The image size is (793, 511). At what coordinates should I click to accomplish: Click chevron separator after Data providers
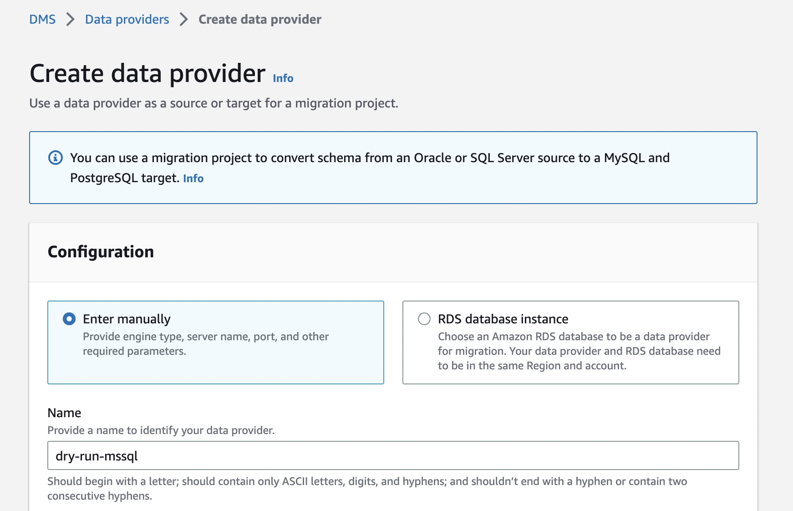[183, 19]
